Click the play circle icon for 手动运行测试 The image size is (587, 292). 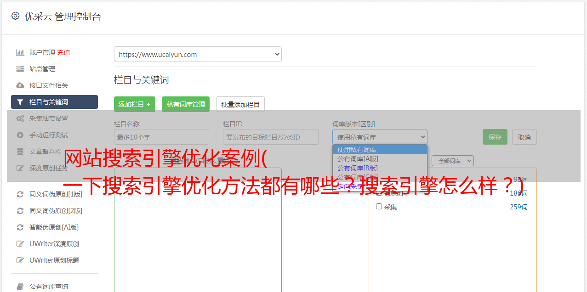click(x=20, y=135)
